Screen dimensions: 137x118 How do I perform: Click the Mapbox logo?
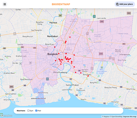tap(7, 116)
